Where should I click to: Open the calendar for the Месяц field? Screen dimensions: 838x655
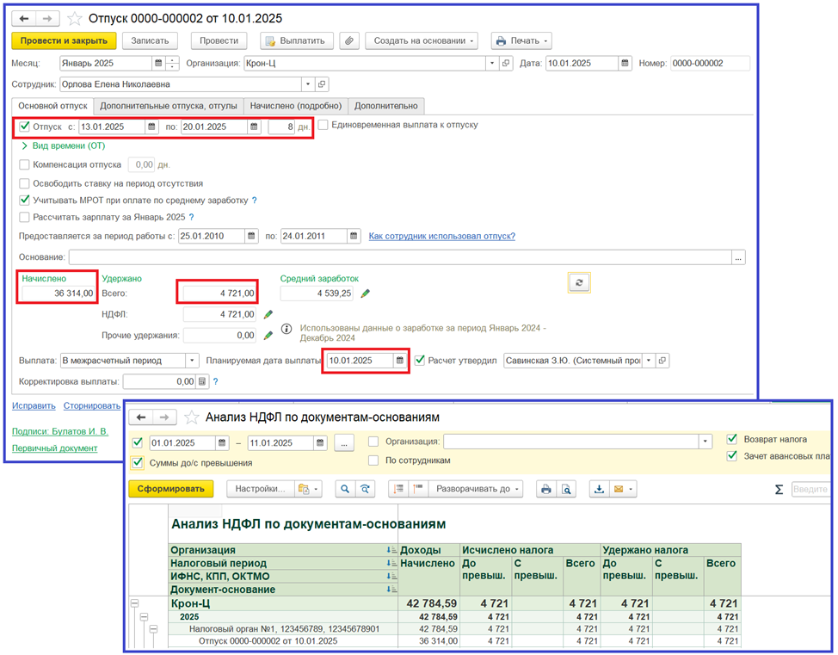[x=158, y=63]
